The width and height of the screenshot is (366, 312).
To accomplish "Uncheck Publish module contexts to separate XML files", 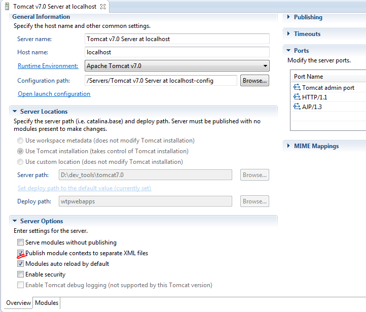I will (x=20, y=253).
